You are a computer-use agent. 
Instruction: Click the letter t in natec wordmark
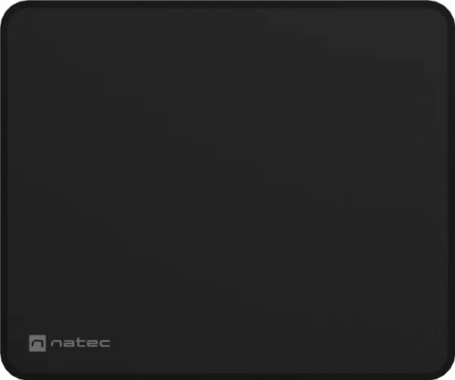pos(80,343)
